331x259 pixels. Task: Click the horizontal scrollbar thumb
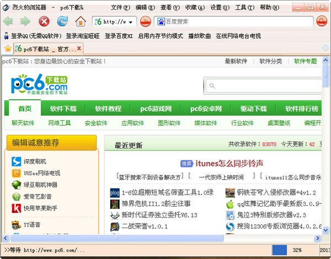[117, 238]
